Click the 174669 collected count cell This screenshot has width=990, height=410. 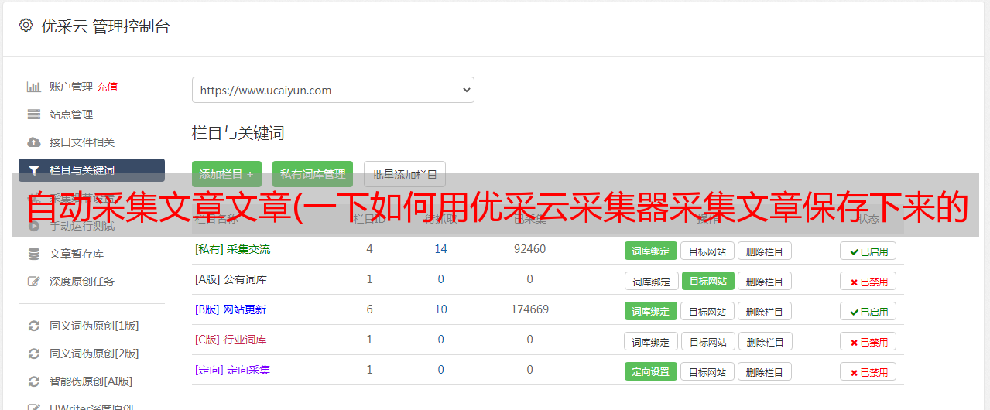(529, 309)
